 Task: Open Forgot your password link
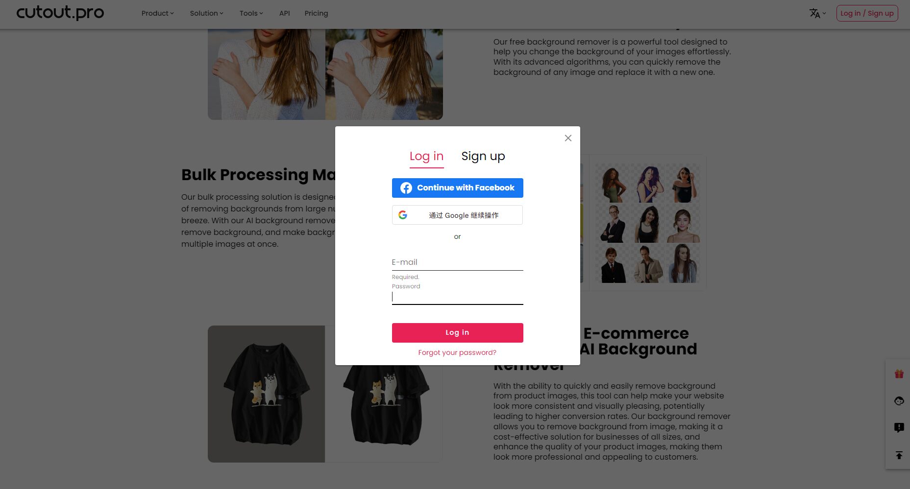coord(457,352)
